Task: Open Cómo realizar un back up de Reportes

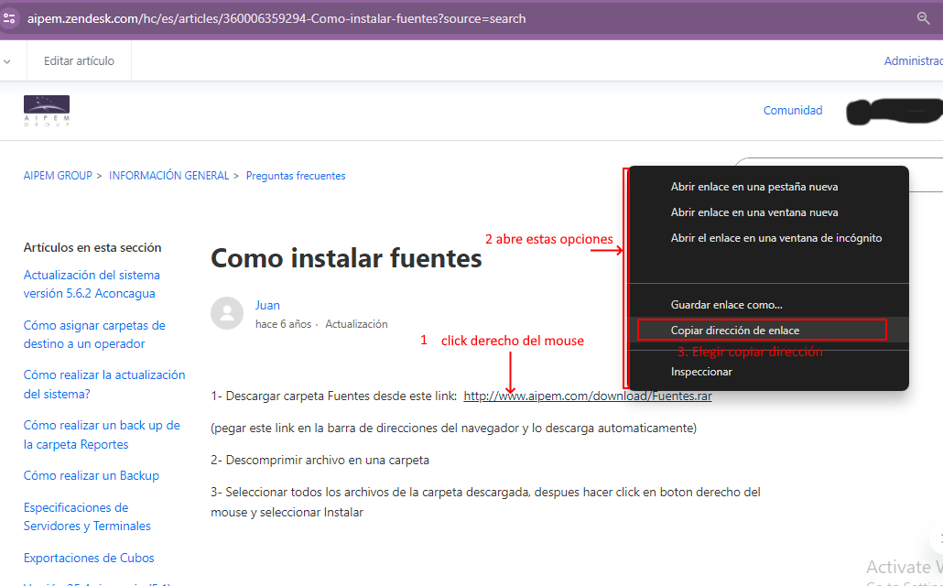Action: coord(102,434)
